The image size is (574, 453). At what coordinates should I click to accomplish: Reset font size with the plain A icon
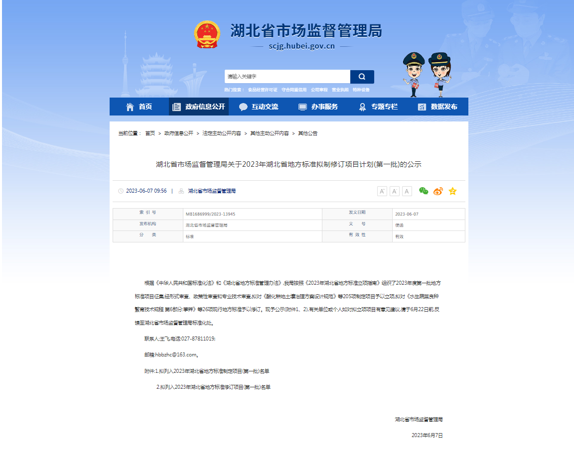pyautogui.click(x=406, y=191)
